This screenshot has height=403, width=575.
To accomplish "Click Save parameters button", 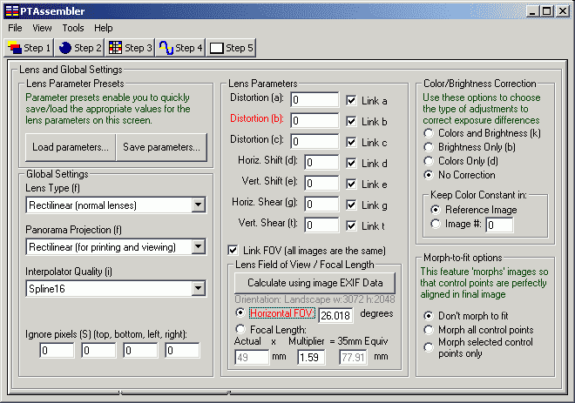I will 161,147.
